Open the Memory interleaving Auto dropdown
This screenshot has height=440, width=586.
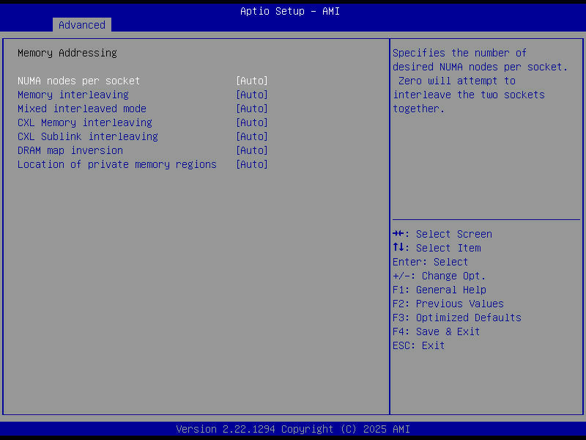pos(252,94)
